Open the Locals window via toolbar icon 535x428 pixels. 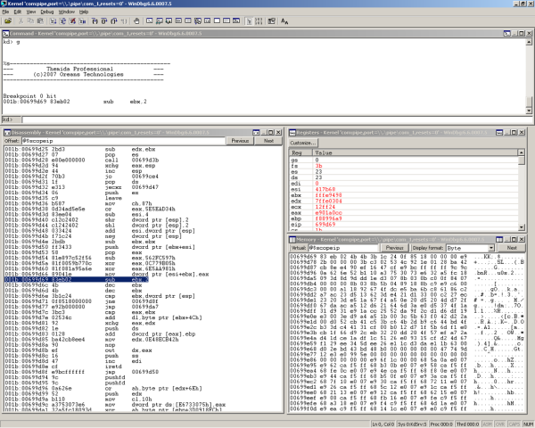click(169, 21)
